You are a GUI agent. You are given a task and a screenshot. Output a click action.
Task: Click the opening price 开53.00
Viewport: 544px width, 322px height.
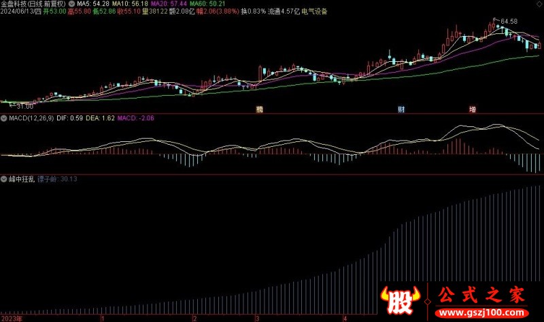[55, 12]
